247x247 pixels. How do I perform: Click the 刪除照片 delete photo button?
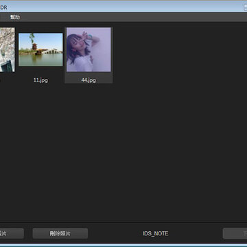pos(60,233)
